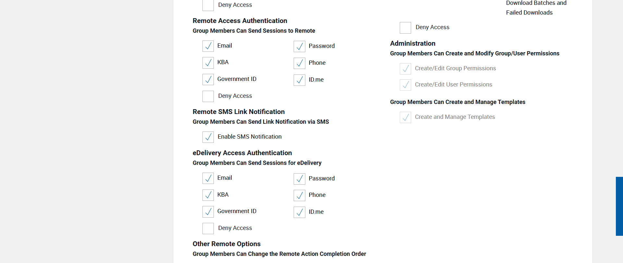Uncheck Password under eDelivery Access Authentication
This screenshot has height=263, width=623.
[299, 179]
